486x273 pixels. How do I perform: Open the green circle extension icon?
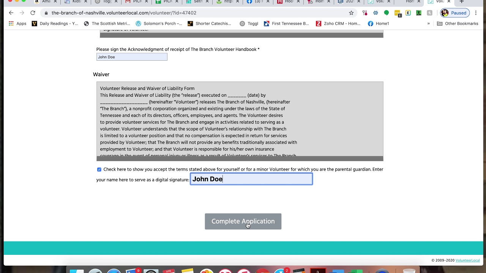387,13
